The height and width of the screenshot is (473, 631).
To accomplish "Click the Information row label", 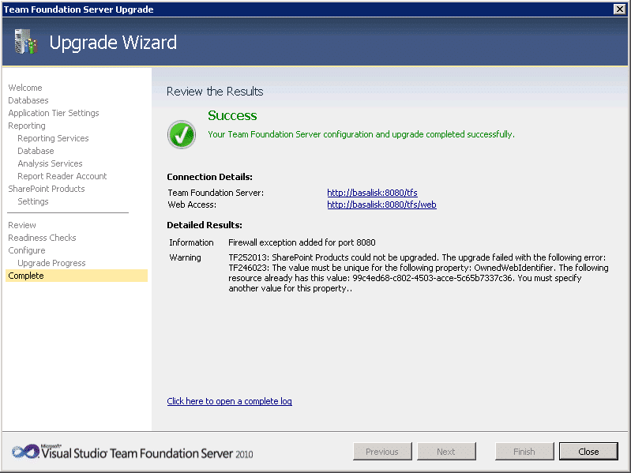I will point(191,242).
